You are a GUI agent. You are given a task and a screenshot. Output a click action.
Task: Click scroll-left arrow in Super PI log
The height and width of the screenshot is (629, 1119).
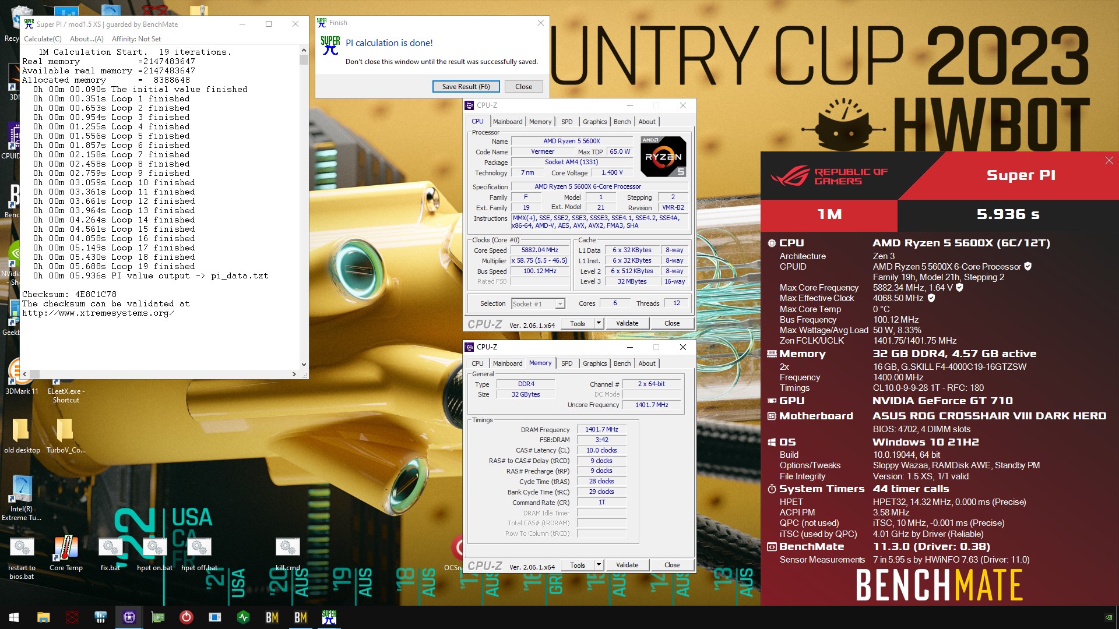[x=24, y=374]
